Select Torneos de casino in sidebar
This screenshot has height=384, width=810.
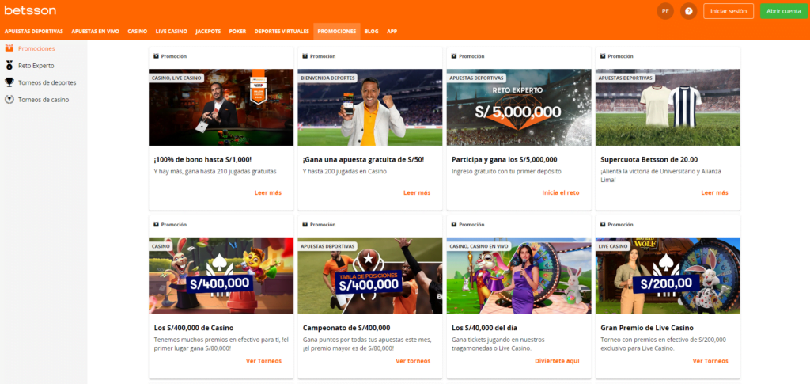(x=44, y=100)
